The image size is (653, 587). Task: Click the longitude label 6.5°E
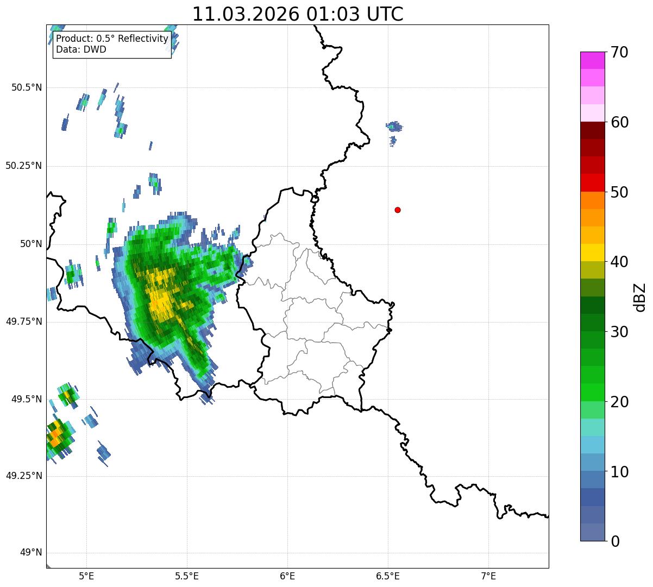pos(388,576)
